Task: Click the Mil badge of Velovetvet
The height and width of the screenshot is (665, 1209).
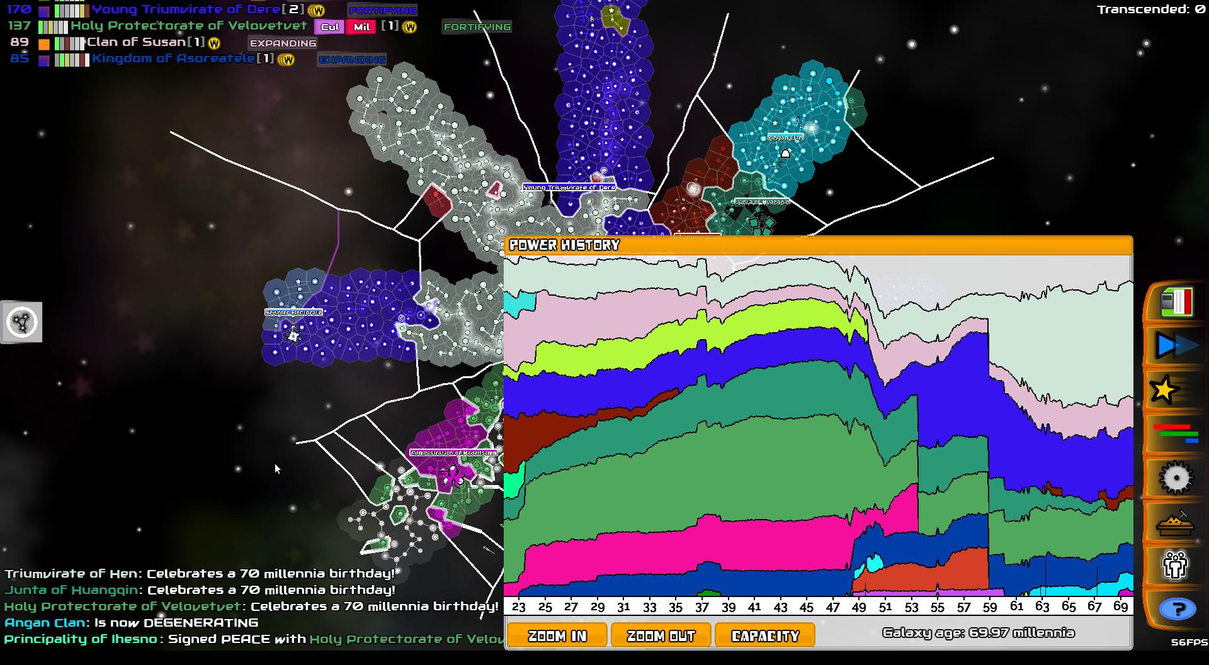Action: tap(361, 27)
